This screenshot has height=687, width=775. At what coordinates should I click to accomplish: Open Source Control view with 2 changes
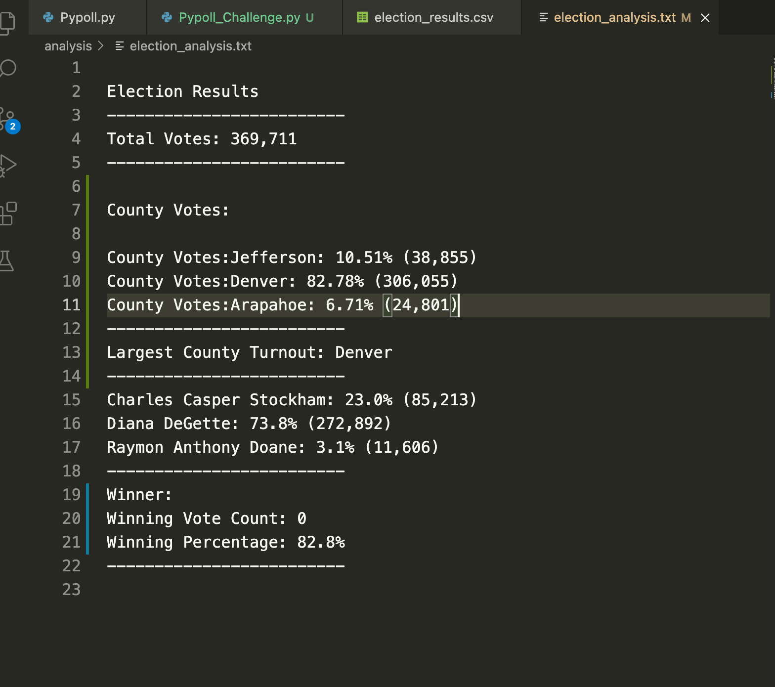pyautogui.click(x=9, y=120)
